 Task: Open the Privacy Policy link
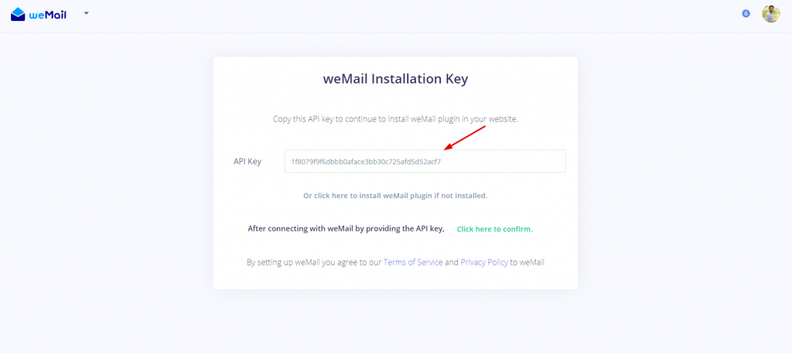click(484, 262)
